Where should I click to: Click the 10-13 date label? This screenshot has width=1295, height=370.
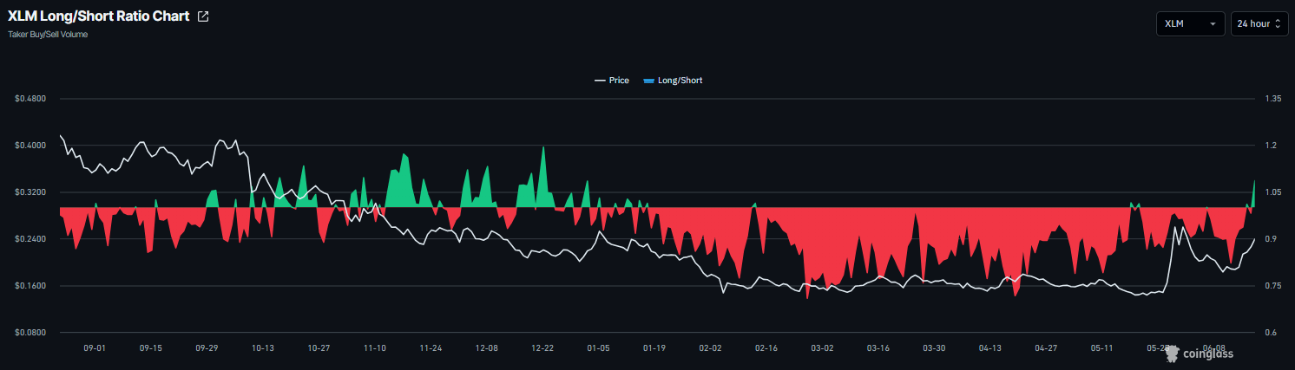coord(263,348)
